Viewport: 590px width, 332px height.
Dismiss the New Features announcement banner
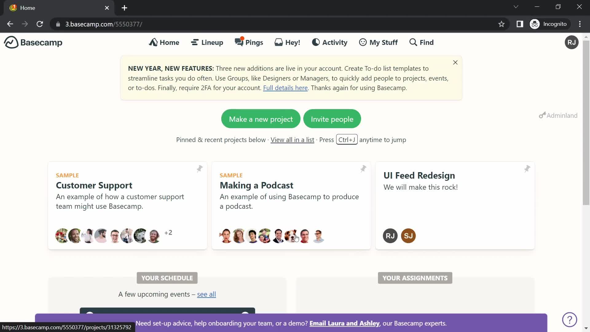point(455,62)
